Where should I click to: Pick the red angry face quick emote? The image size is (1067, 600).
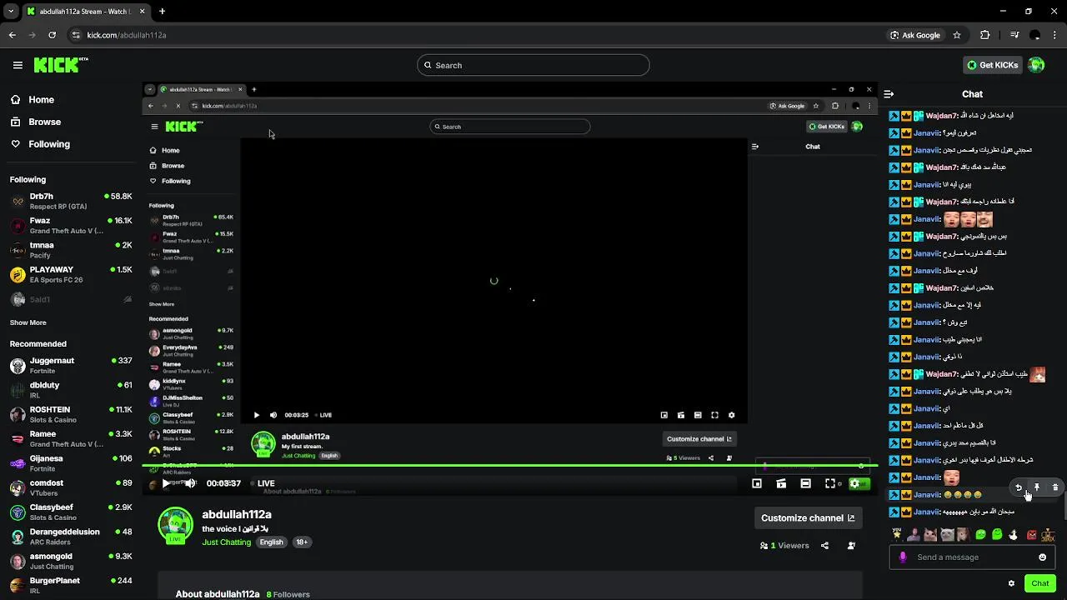[1031, 535]
